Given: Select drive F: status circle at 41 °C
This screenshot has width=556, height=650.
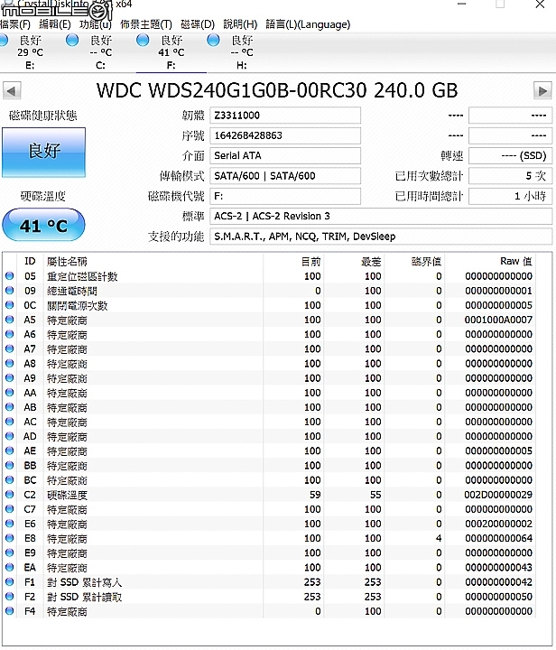Looking at the screenshot, I should point(143,41).
